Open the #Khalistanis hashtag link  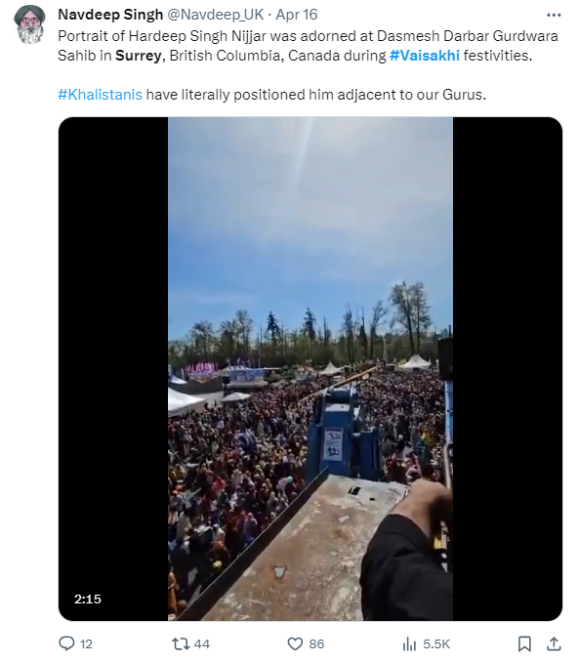tap(101, 95)
